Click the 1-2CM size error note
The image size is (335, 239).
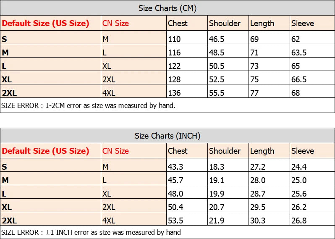click(88, 105)
